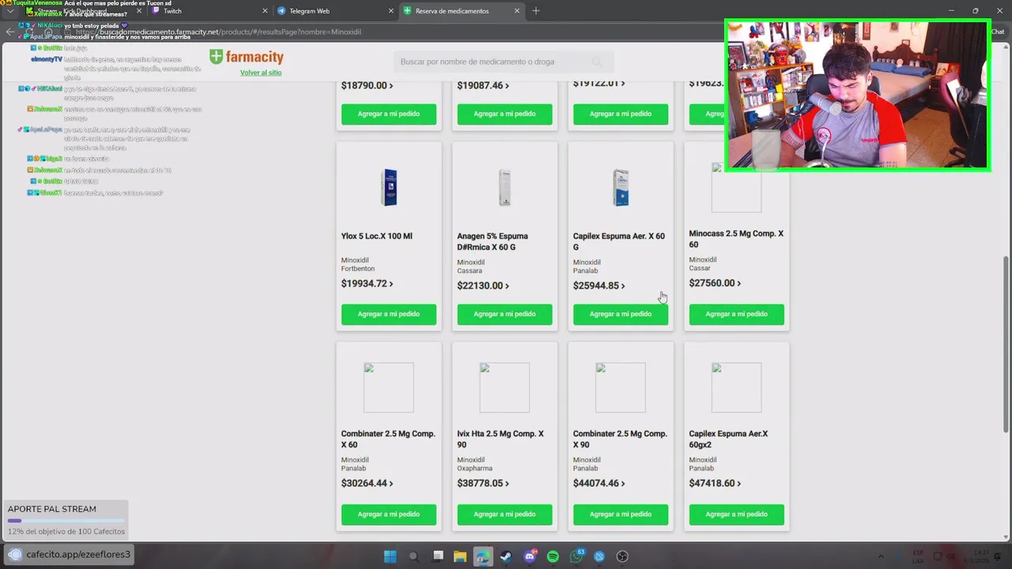Click Ivix Hta 2.5 Mg Comp. X 90 title
The width and height of the screenshot is (1012, 569).
point(500,439)
